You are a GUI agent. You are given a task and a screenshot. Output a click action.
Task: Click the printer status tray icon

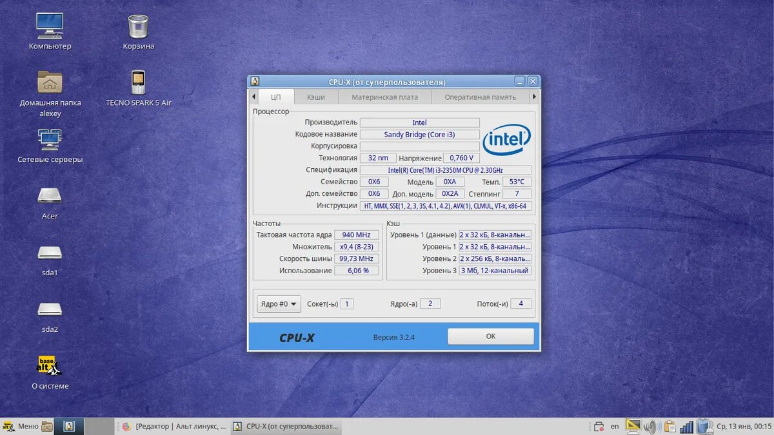click(x=599, y=426)
